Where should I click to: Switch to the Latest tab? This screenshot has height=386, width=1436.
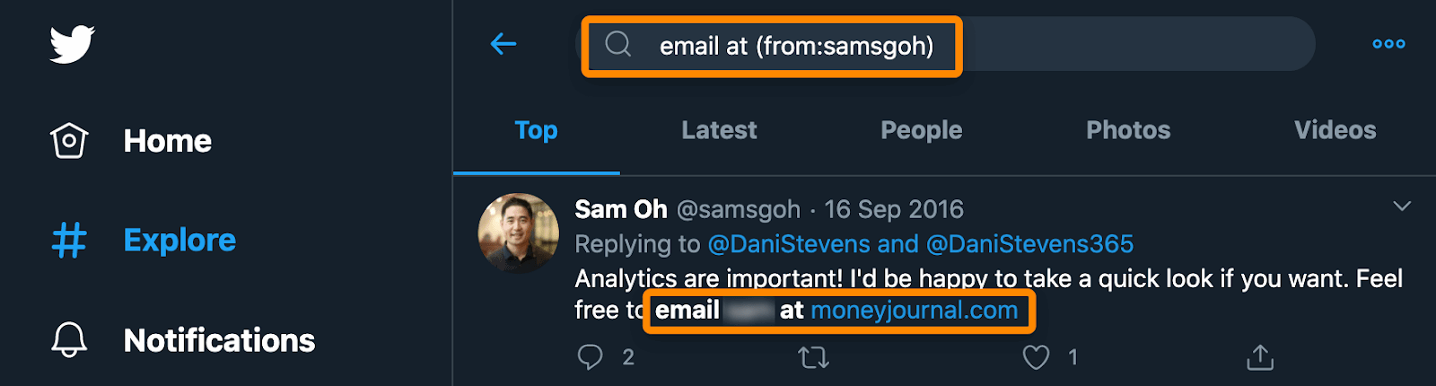pyautogui.click(x=719, y=131)
